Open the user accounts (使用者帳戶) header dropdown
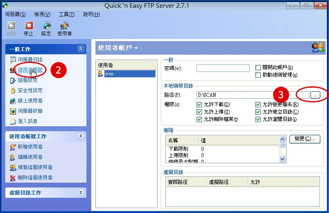 (136, 48)
